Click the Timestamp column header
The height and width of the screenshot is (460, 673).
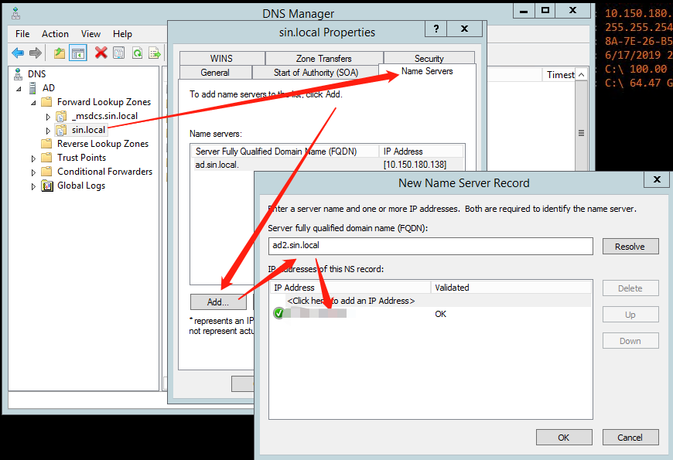pyautogui.click(x=559, y=75)
